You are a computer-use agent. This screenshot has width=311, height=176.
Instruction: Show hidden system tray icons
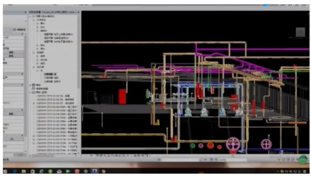pyautogui.click(x=278, y=171)
